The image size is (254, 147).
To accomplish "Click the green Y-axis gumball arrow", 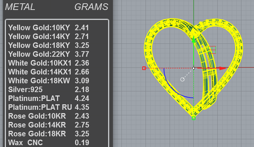I will [194, 39].
